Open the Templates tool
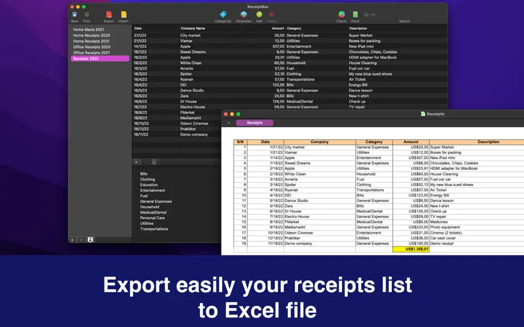This screenshot has height=327, width=524. coord(244,14)
